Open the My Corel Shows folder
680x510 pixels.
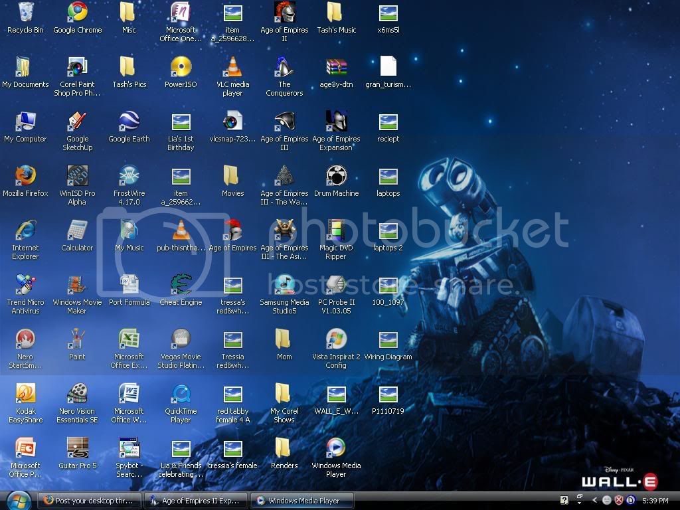click(x=284, y=393)
